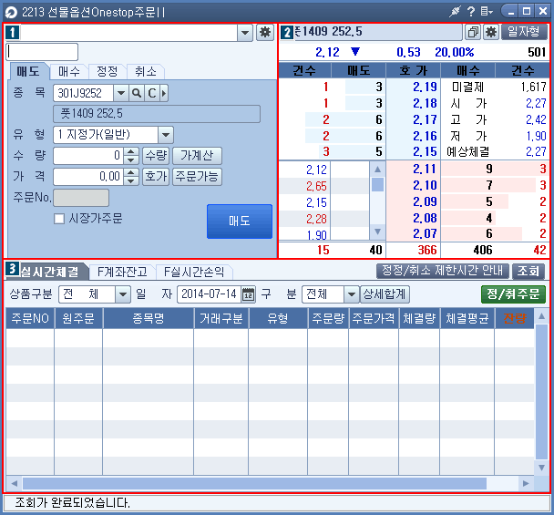Viewport: 554px width, 515px height.
Task: Click 호가 button
Action: (156, 177)
